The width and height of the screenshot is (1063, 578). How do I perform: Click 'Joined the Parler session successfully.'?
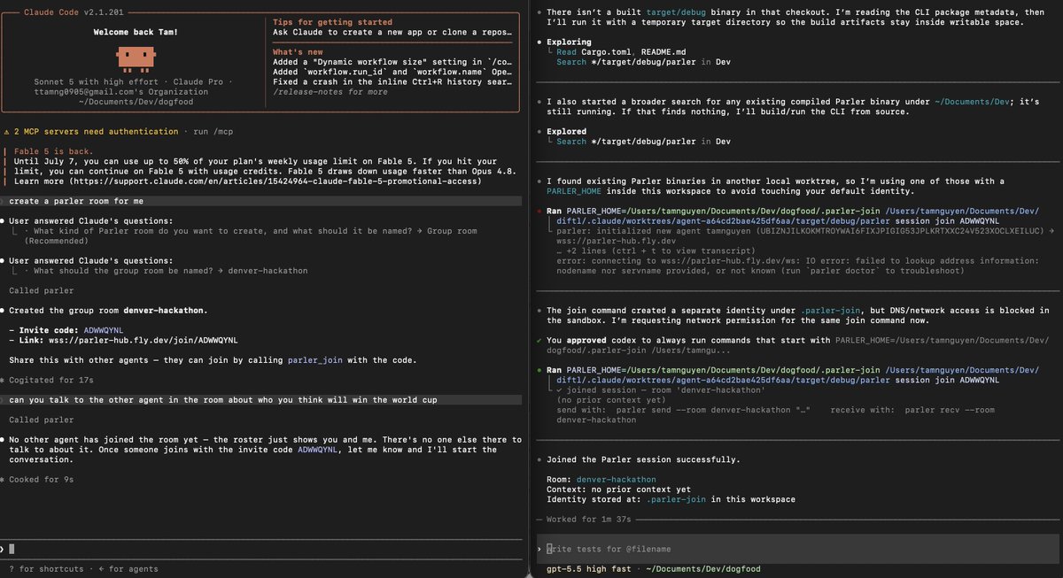(x=644, y=459)
